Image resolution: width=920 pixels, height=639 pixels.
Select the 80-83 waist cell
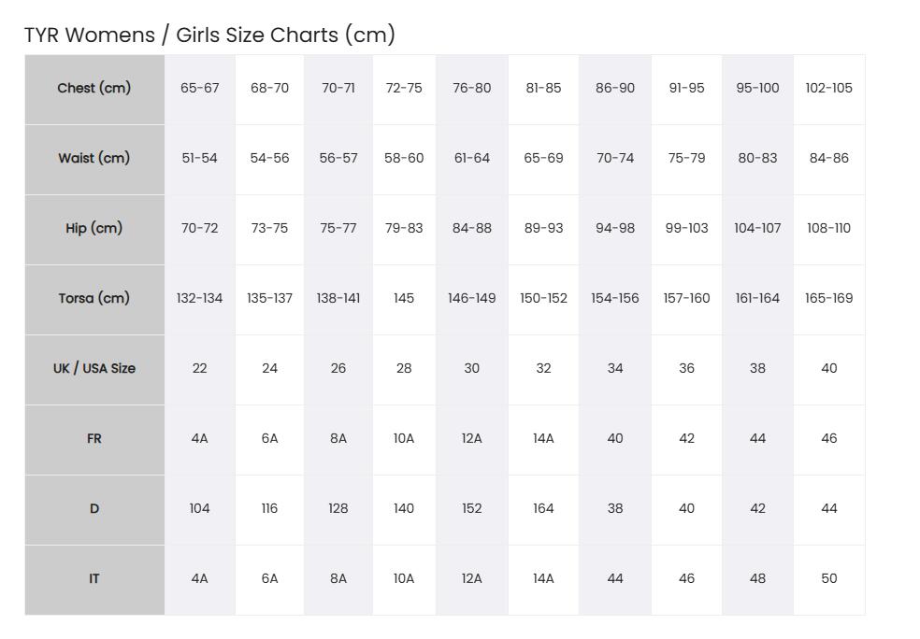(x=757, y=160)
